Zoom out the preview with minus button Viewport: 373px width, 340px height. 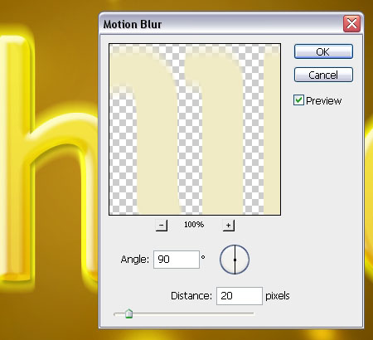pyautogui.click(x=162, y=226)
